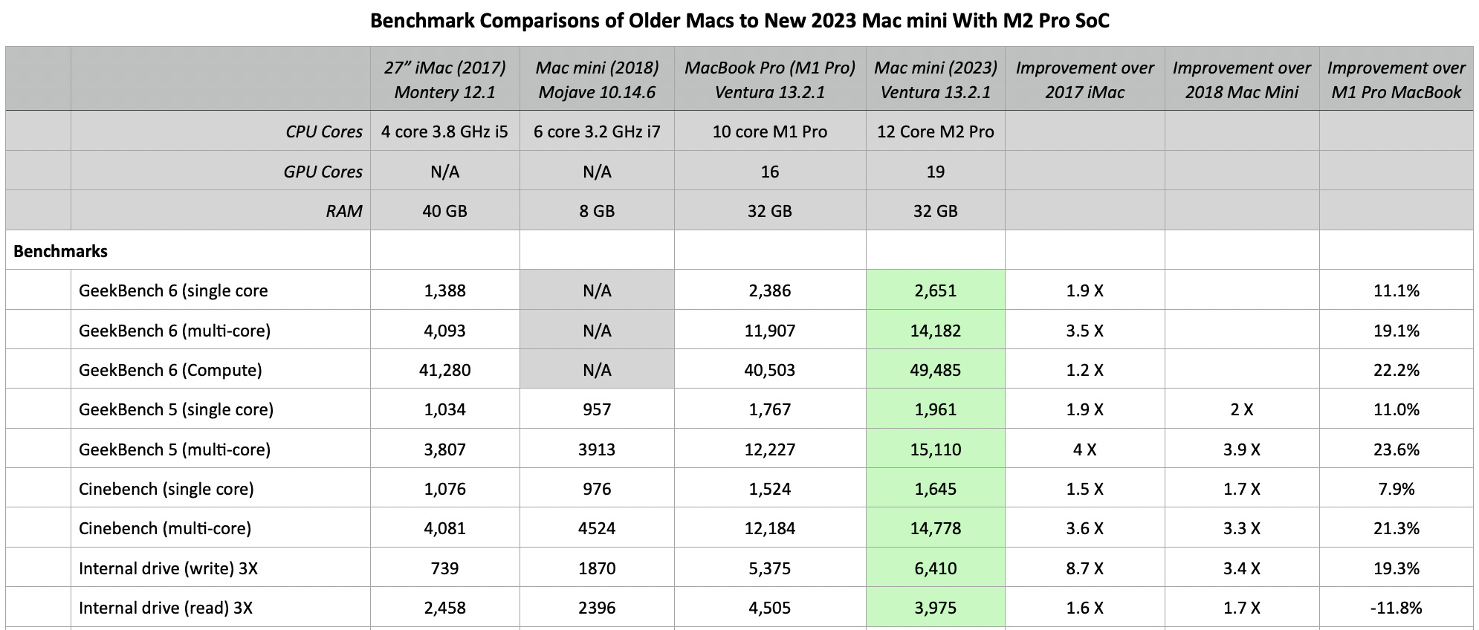This screenshot has height=630, width=1479.
Task: Click the percentage '11.1%'
Action: pyautogui.click(x=1397, y=290)
